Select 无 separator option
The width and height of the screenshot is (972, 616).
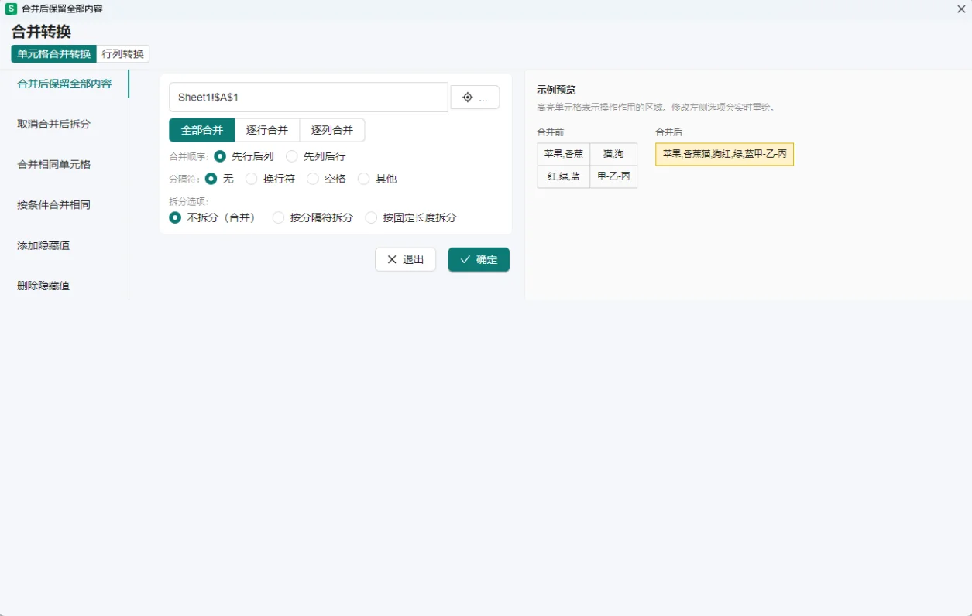click(219, 179)
